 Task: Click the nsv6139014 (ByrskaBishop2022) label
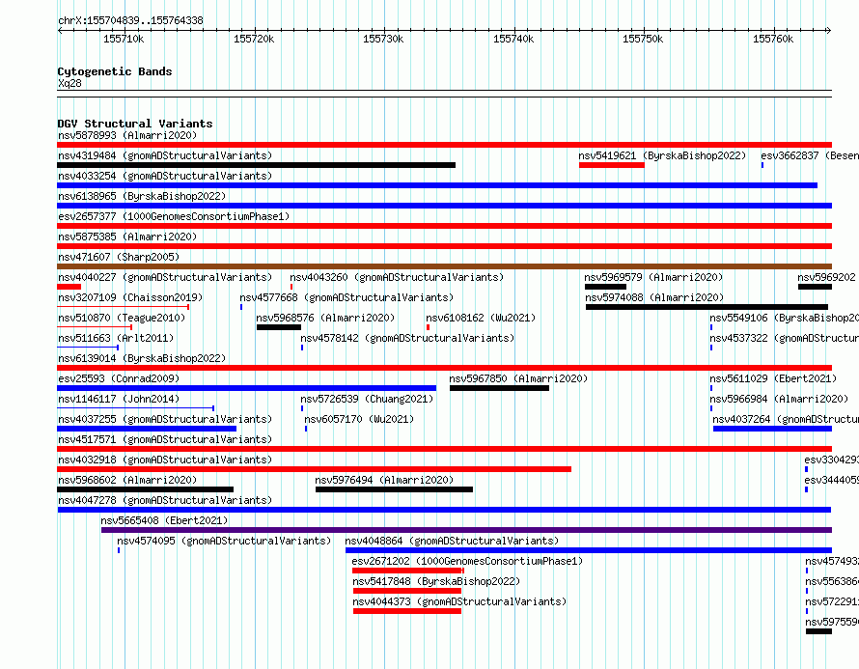tap(142, 358)
